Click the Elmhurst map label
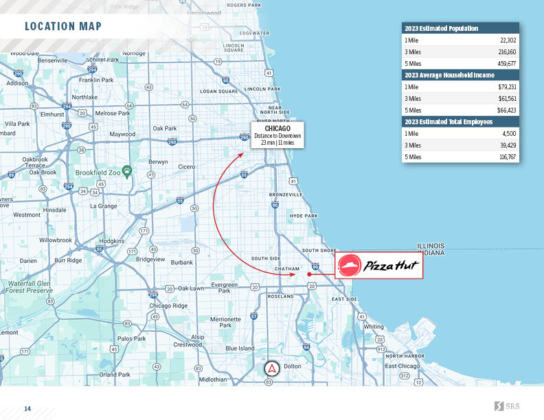The height and width of the screenshot is (420, 544). (52, 115)
